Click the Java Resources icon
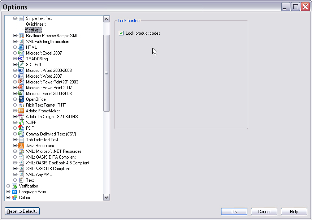The image size is (312, 220). [21, 146]
